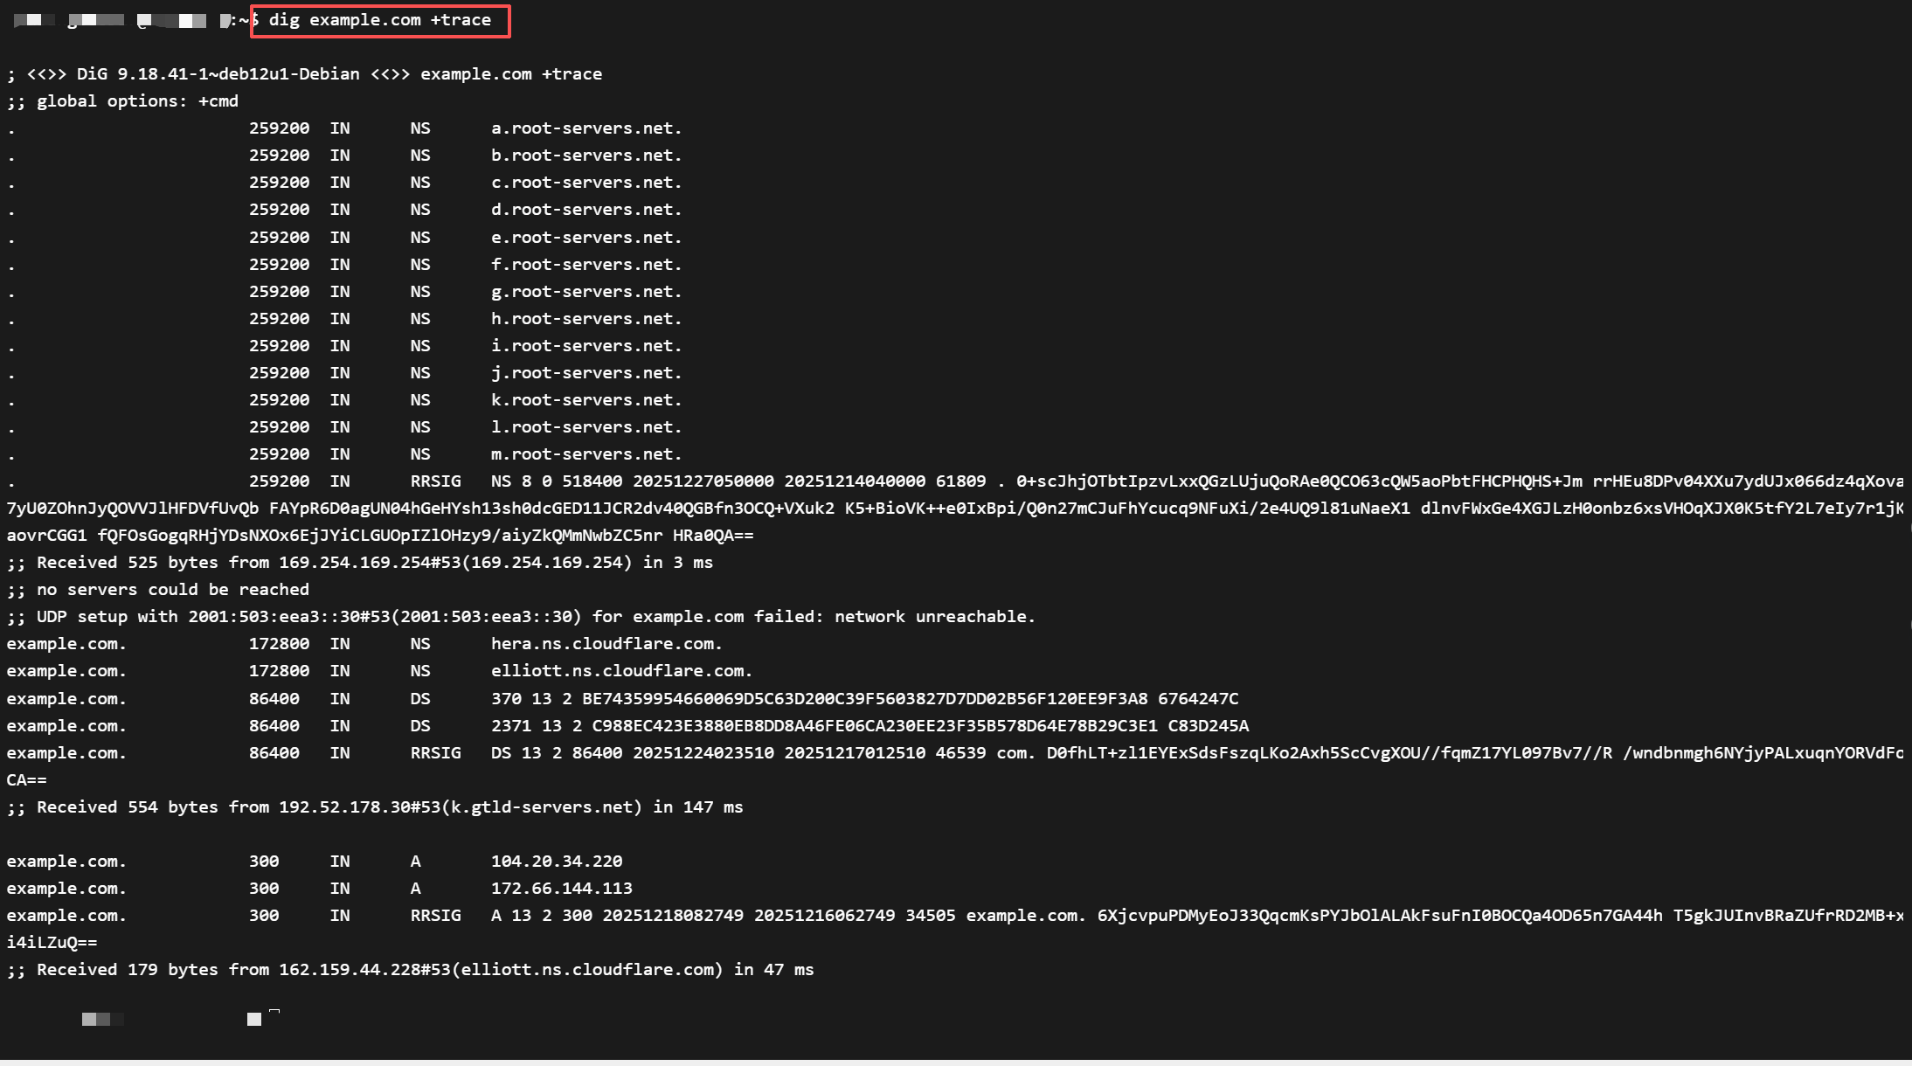1912x1066 pixels.
Task: Click a.root-servers.net. NS entry
Action: click(585, 128)
